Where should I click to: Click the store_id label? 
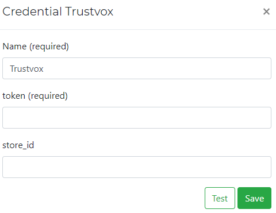coord(18,145)
